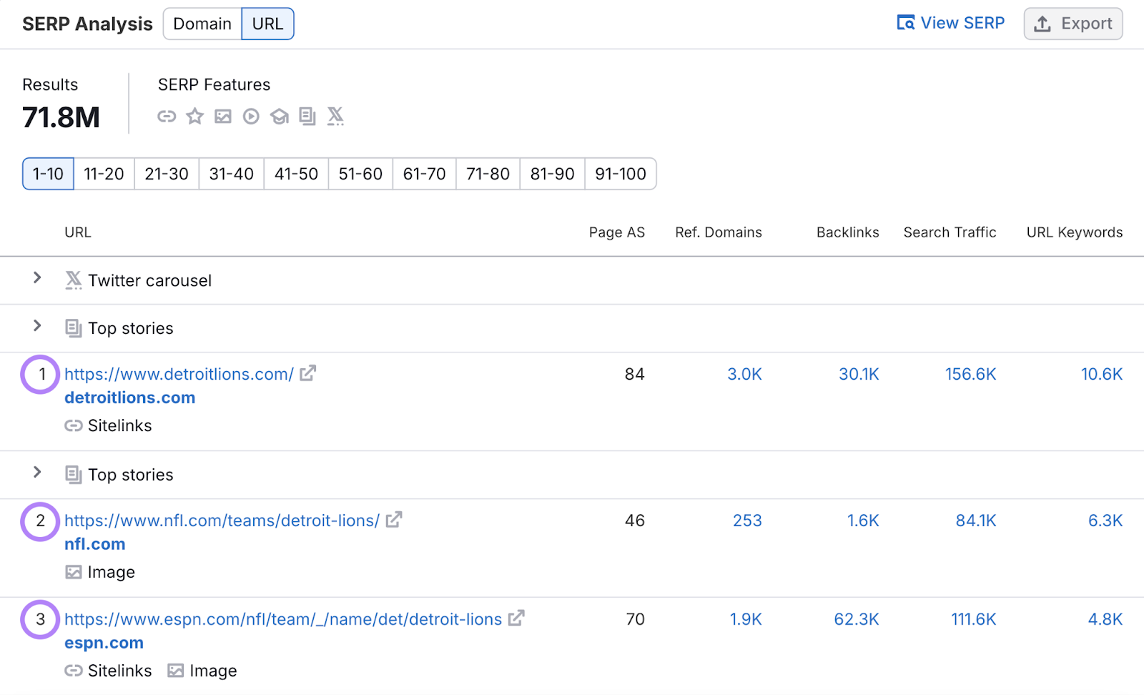Viewport: 1144px width, 695px height.
Task: Click the reviews star SERP feature icon
Action: [x=194, y=116]
